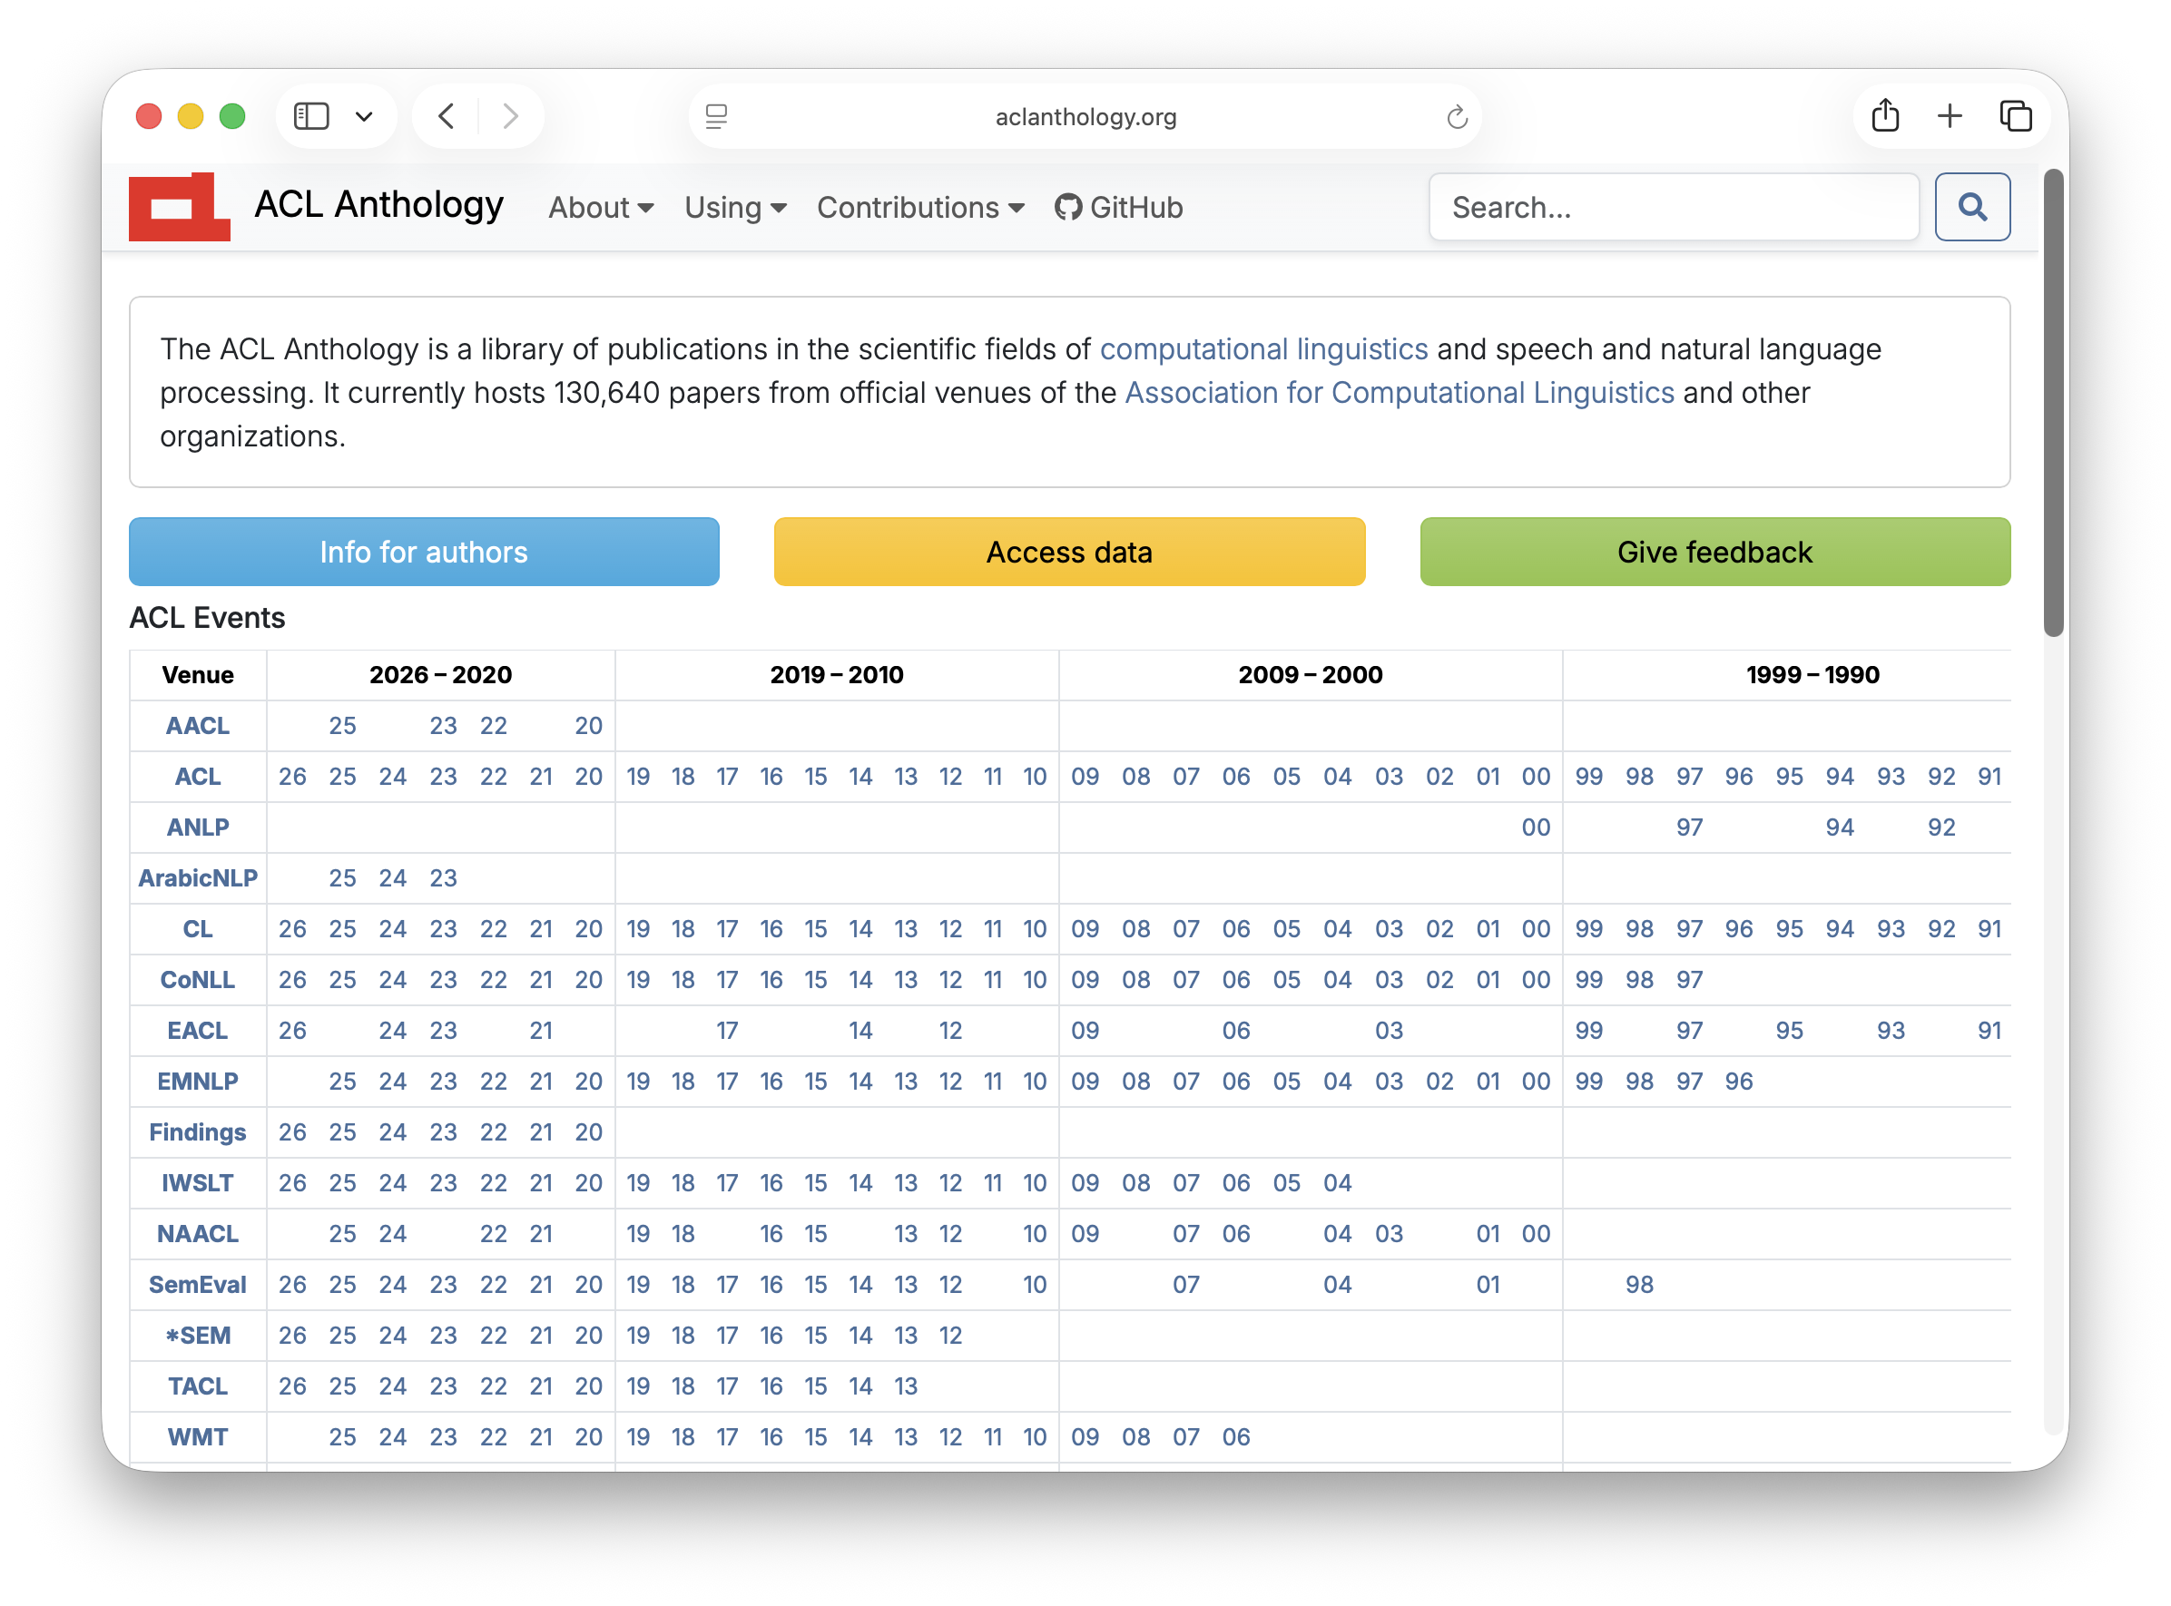The height and width of the screenshot is (1606, 2171).
Task: Open ANLP year 00 link
Action: click(1535, 827)
